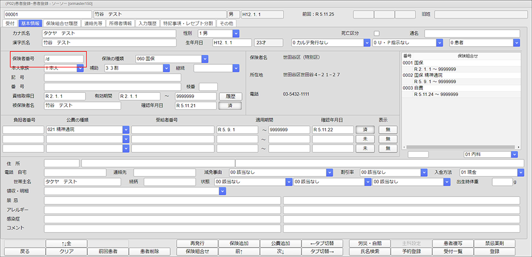Viewport: 532px width, 257px height.
Task: Click the 戻る button
Action: click(x=24, y=251)
